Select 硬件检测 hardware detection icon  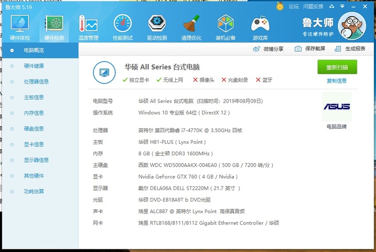tap(54, 27)
